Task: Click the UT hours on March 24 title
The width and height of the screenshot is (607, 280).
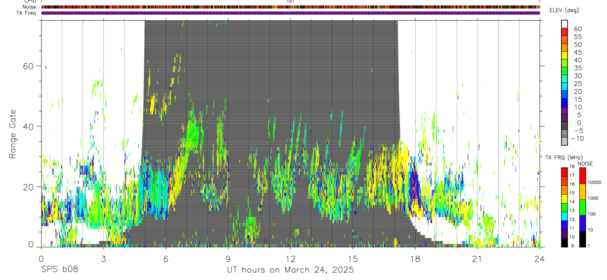Action: tap(290, 270)
